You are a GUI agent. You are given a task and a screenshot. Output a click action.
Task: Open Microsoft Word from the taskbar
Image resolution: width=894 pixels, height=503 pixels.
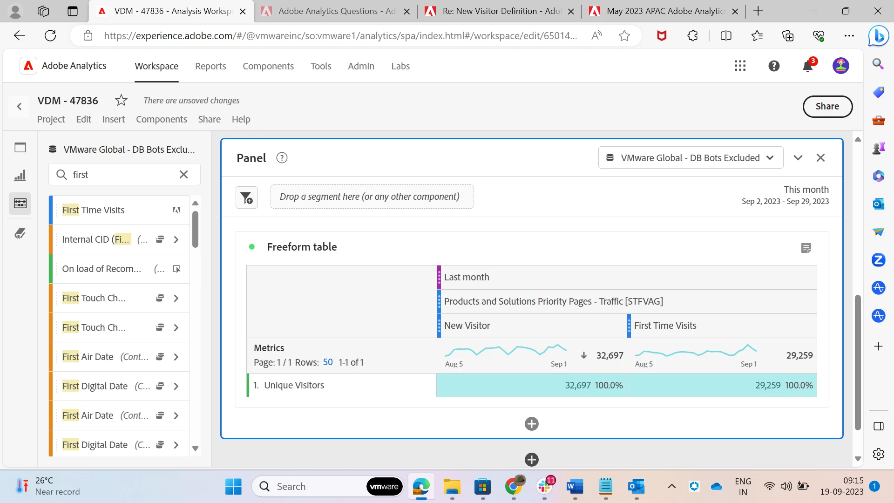[x=575, y=487]
